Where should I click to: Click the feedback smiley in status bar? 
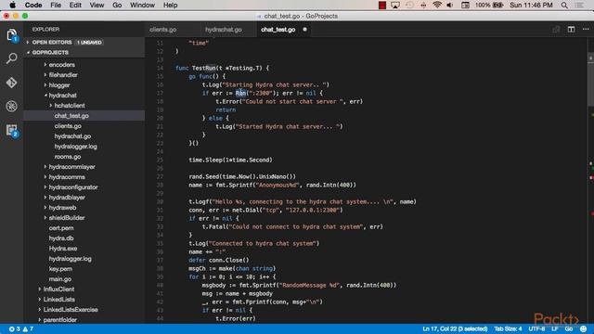tap(583, 328)
